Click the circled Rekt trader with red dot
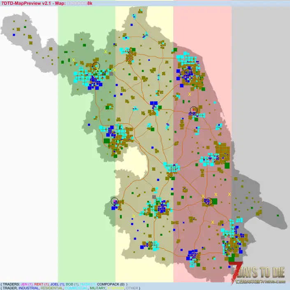The width and height of the screenshot is (290, 290). click(x=194, y=110)
